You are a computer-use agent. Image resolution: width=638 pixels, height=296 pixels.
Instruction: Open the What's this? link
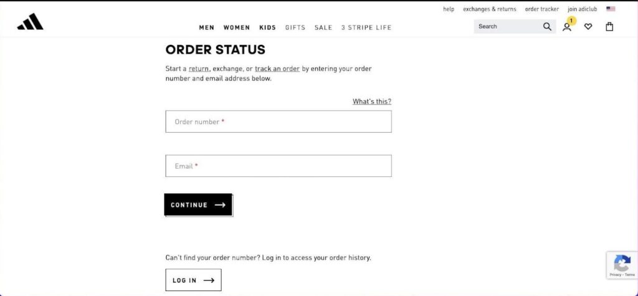372,102
